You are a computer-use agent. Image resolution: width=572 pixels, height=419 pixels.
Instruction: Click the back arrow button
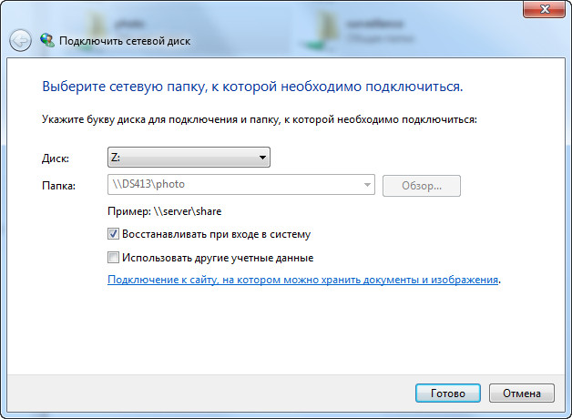coord(20,40)
